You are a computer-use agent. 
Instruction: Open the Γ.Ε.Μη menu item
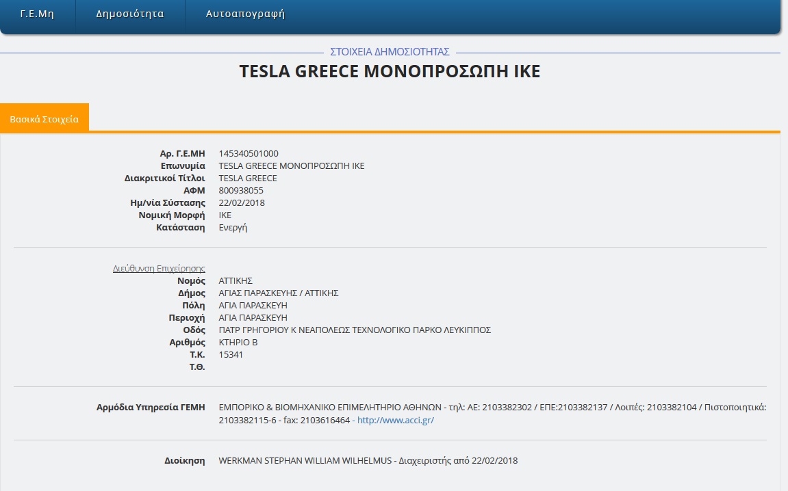tap(37, 14)
